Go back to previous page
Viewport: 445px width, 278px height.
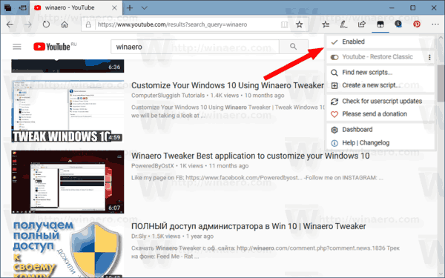[10, 24]
